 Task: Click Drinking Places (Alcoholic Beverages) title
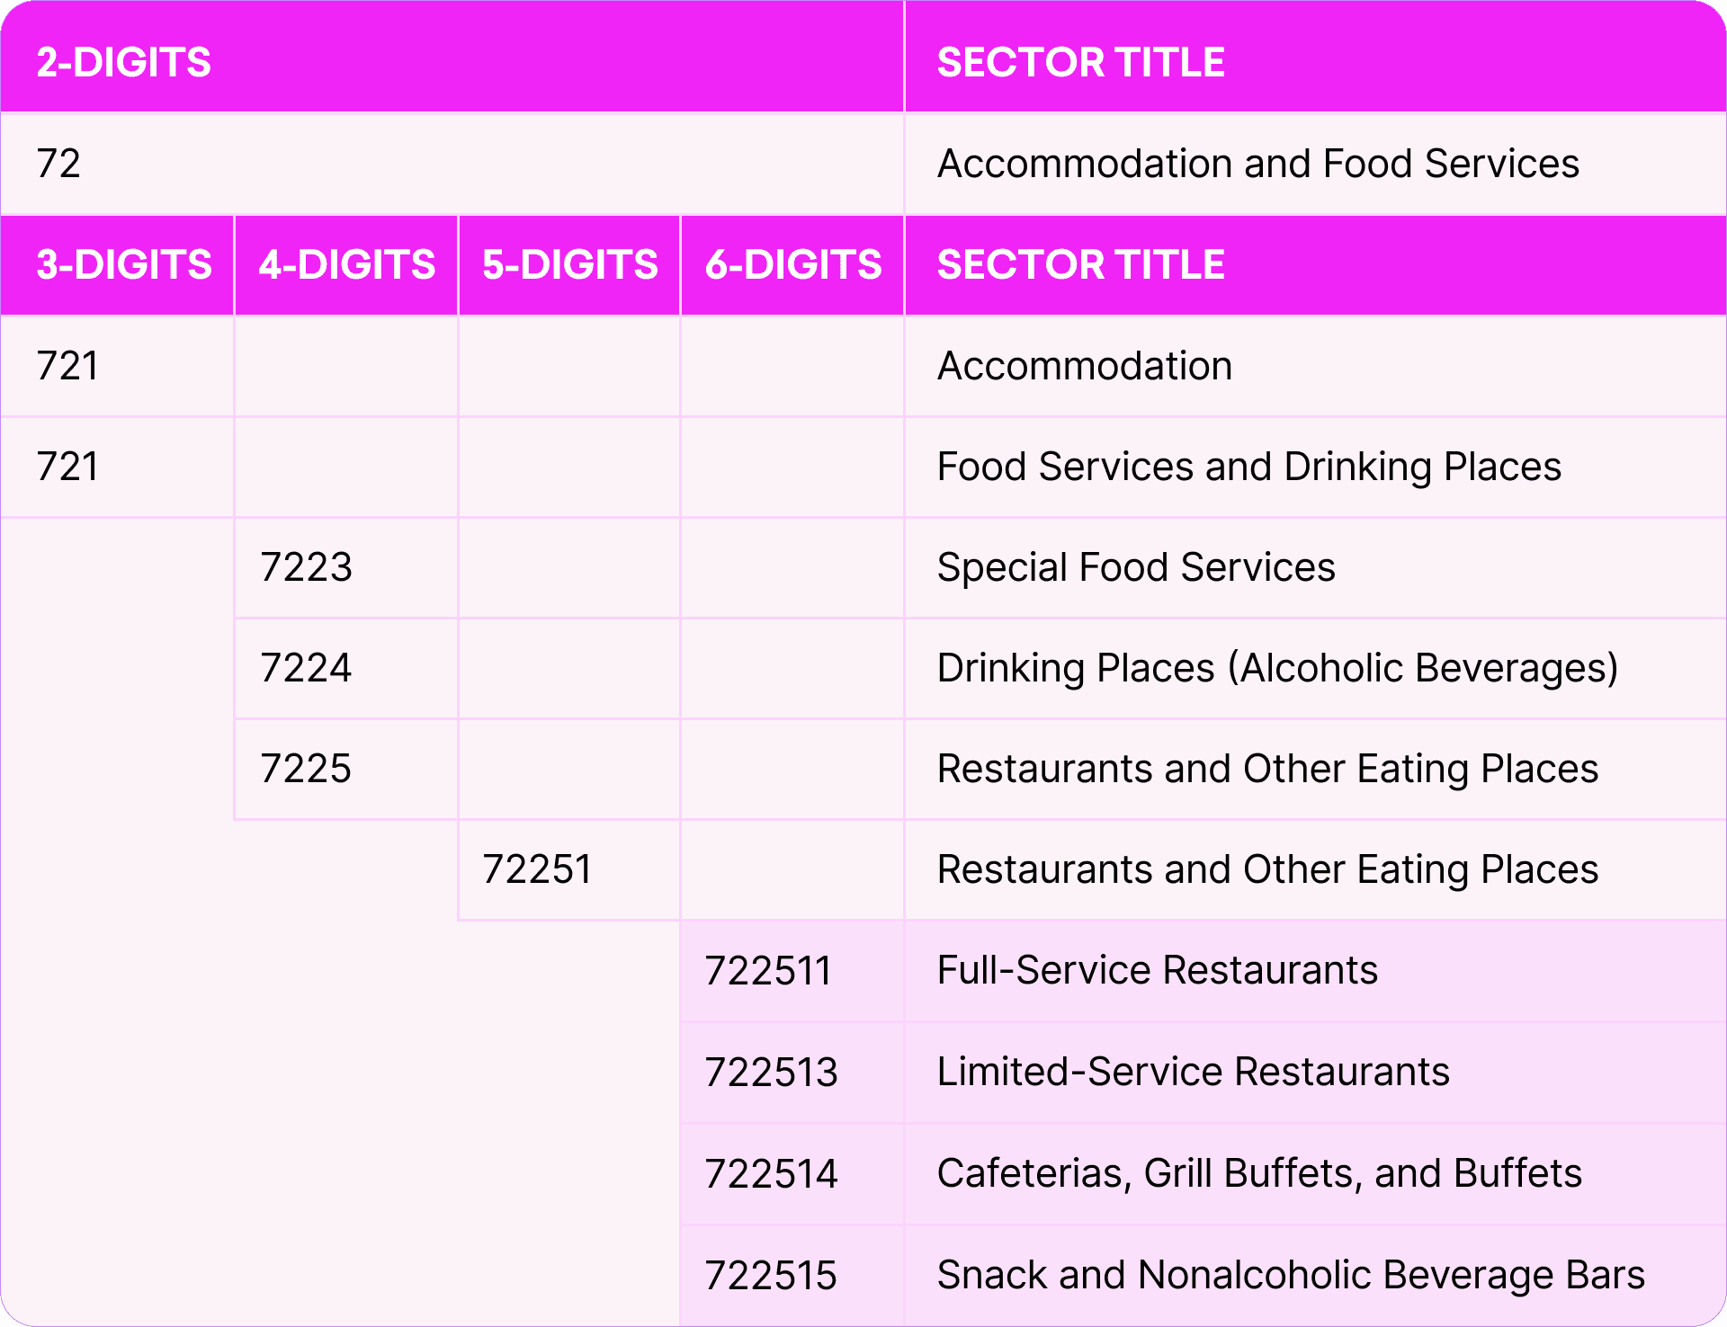click(x=1277, y=668)
